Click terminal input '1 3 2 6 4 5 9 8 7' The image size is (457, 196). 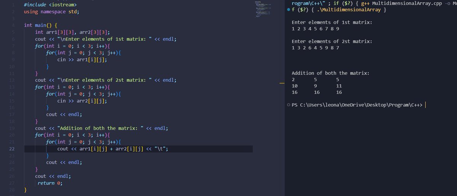(315, 48)
